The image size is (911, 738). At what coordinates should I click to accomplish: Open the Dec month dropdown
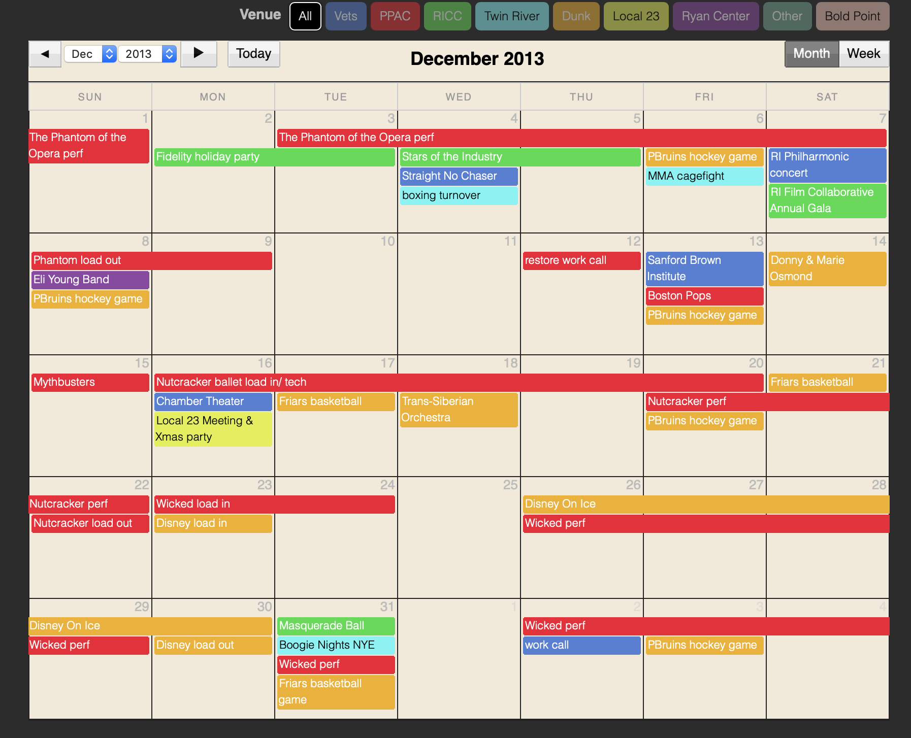(x=90, y=54)
